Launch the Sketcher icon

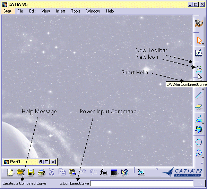click(199, 53)
